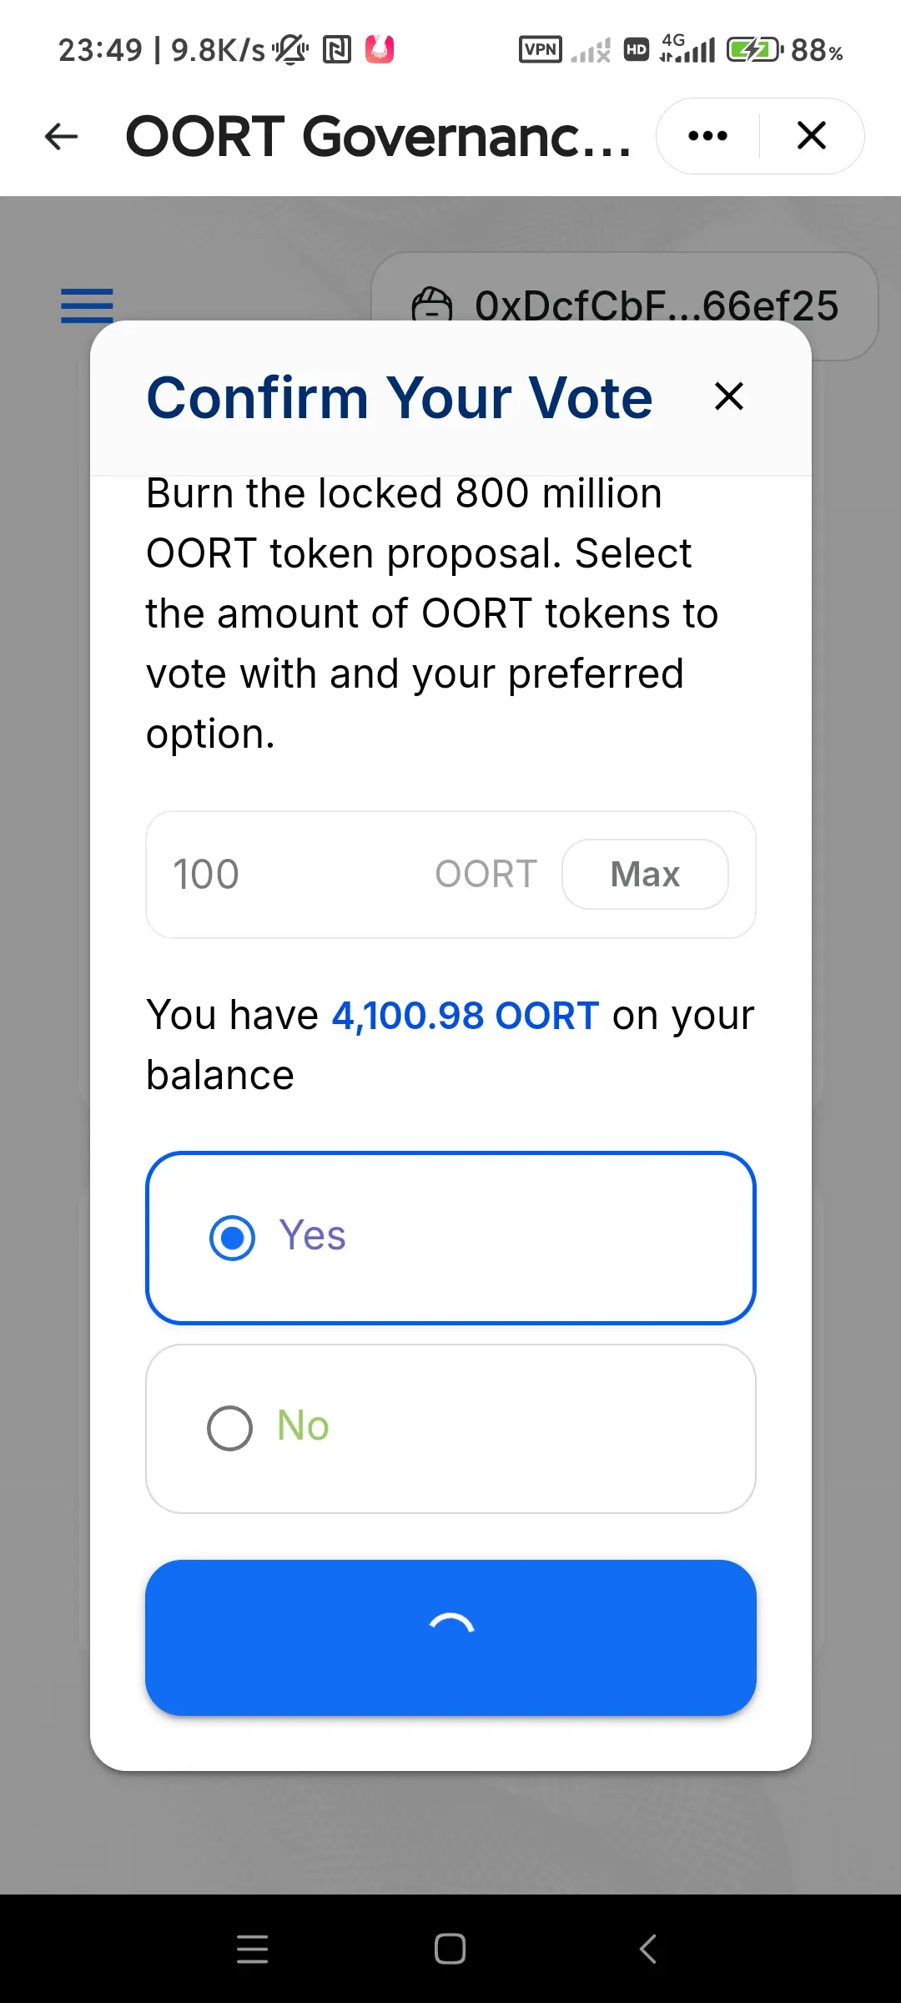
Task: Choose the No vote option card
Action: (450, 1428)
